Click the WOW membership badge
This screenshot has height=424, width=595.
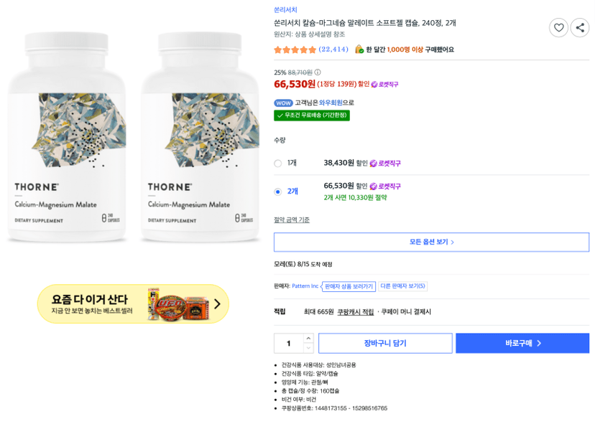(x=283, y=103)
